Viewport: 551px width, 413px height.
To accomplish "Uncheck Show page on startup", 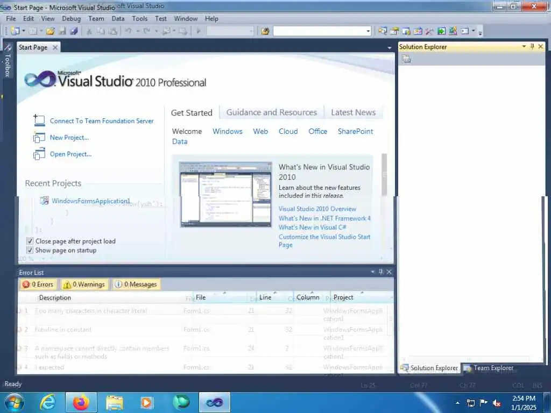I will pyautogui.click(x=30, y=251).
